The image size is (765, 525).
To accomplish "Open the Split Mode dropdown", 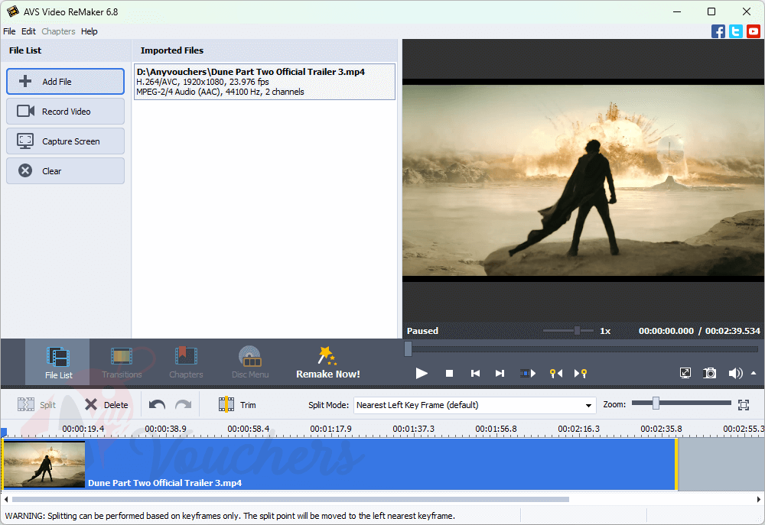I will pos(588,405).
